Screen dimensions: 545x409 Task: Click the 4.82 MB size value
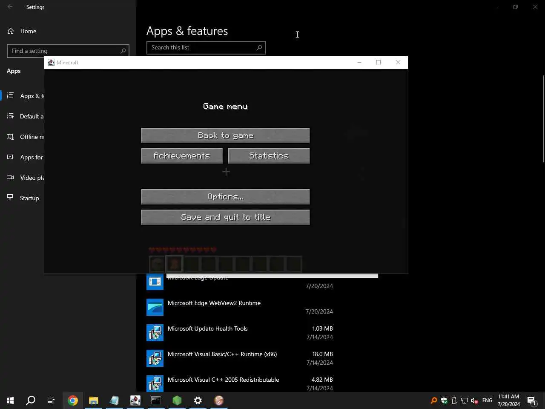pyautogui.click(x=322, y=380)
